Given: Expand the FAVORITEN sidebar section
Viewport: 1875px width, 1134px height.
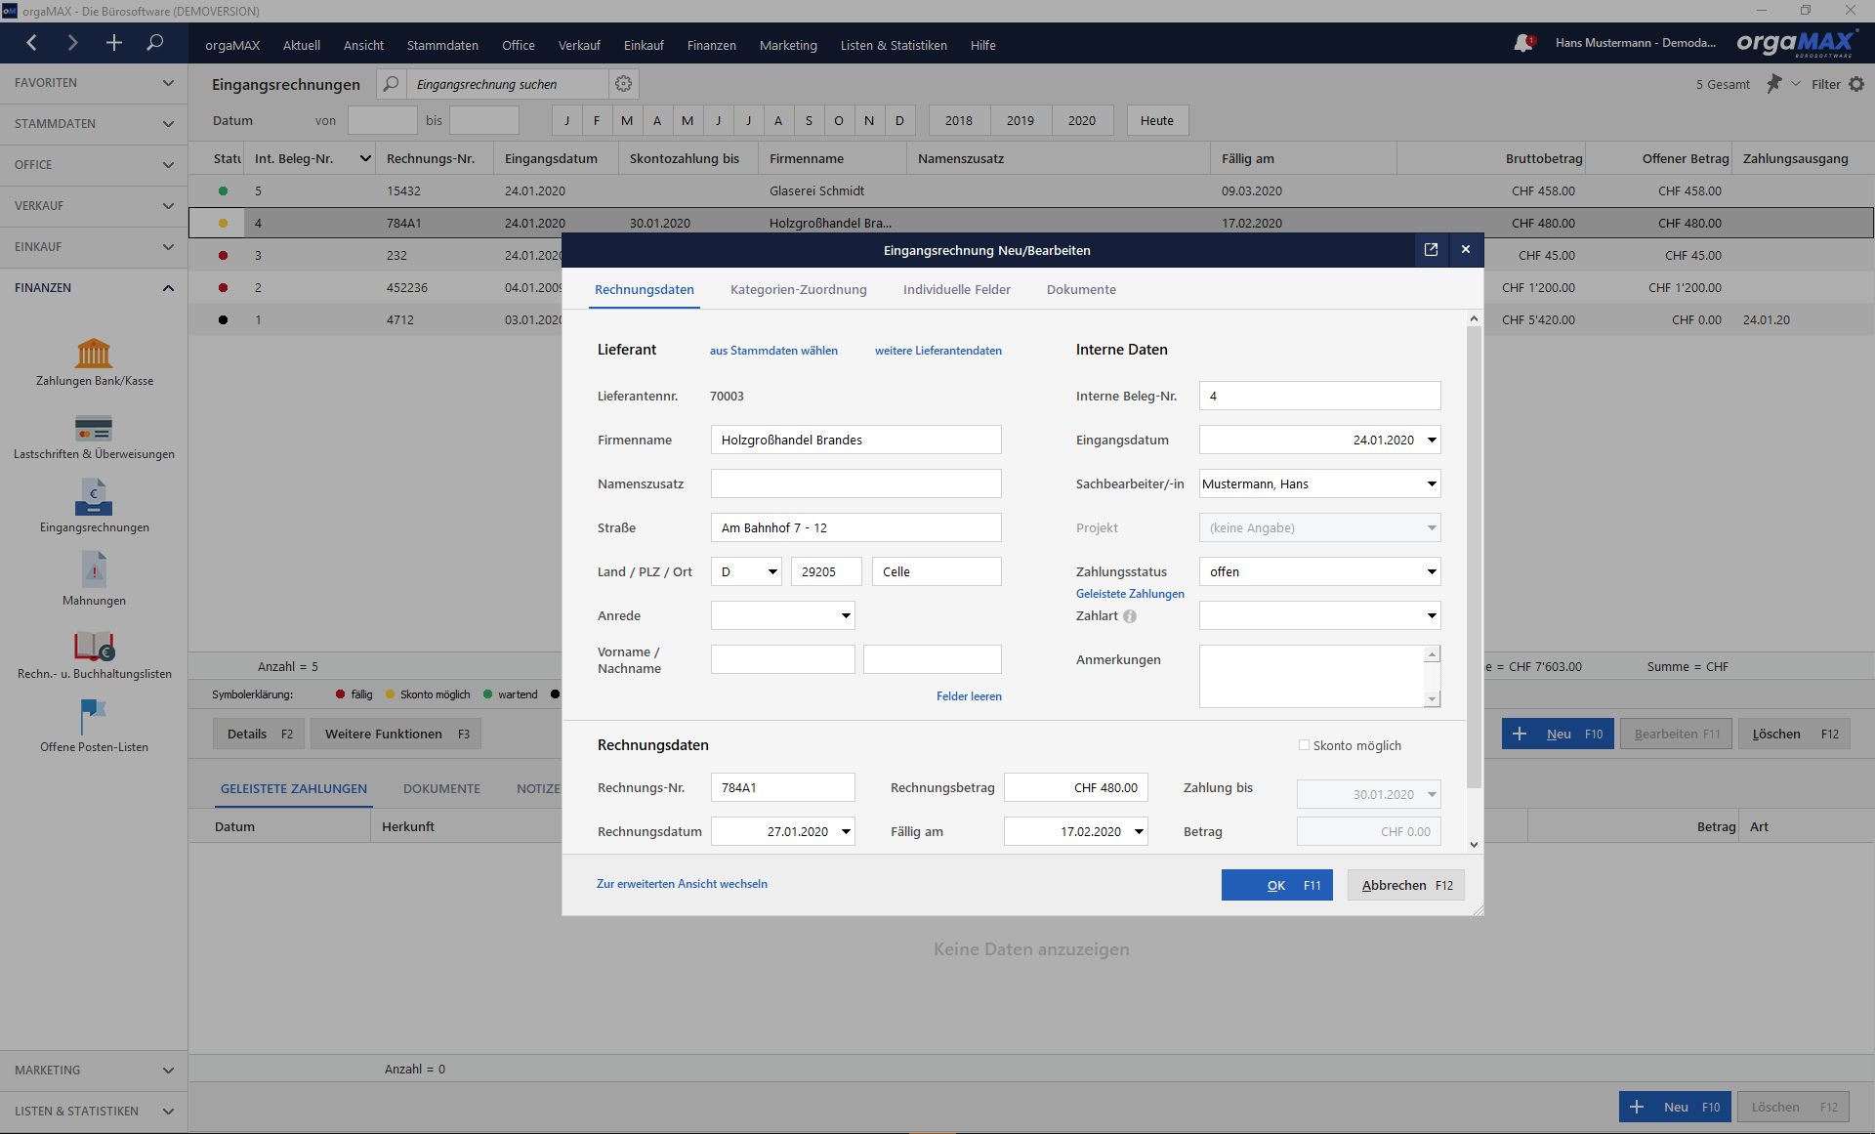Looking at the screenshot, I should 94,83.
